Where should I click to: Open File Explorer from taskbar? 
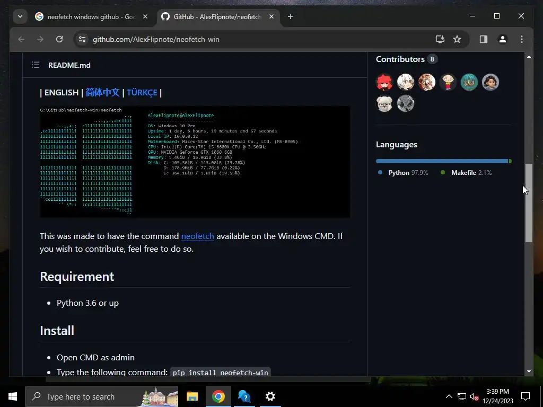click(192, 396)
